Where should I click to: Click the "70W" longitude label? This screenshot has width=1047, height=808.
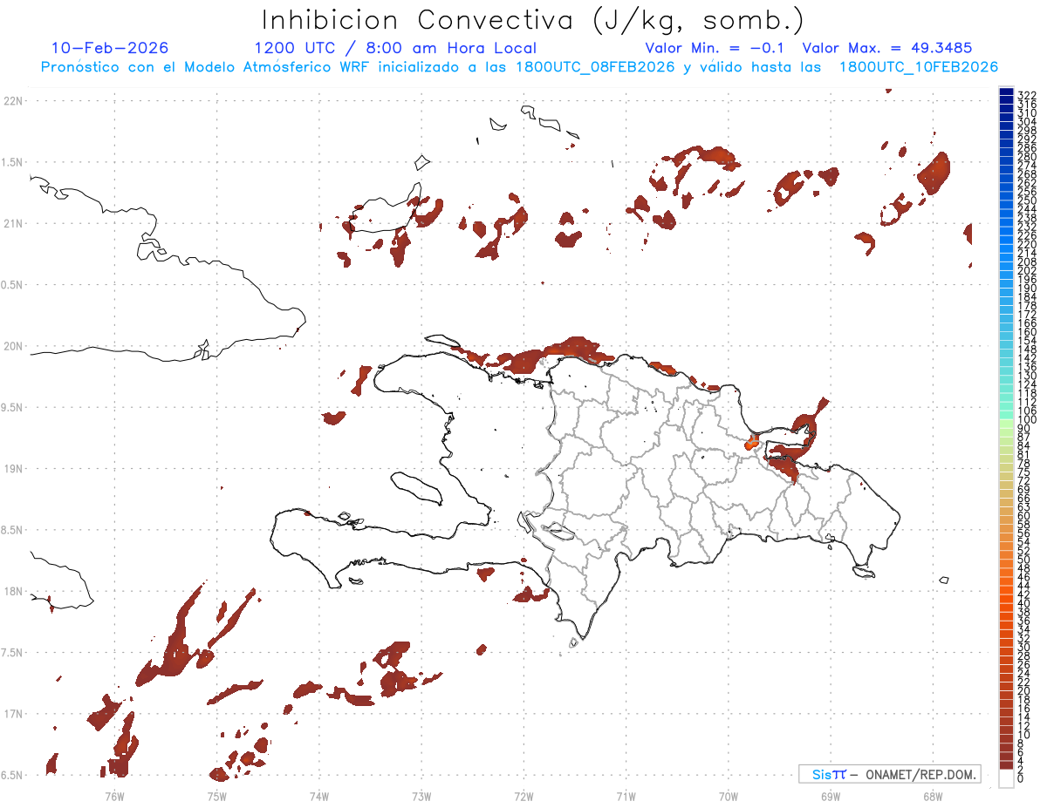click(x=729, y=796)
